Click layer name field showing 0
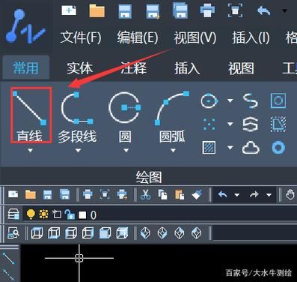The width and height of the screenshot is (297, 282). [x=93, y=215]
